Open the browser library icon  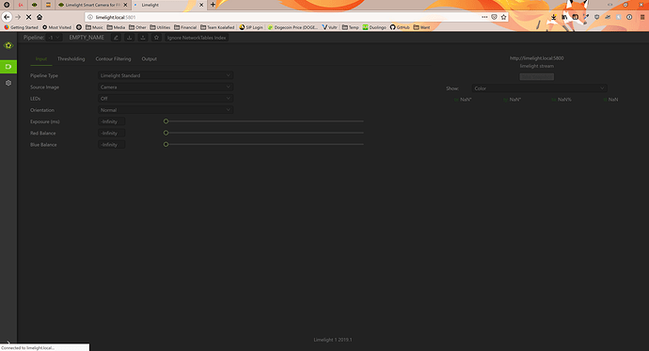[564, 17]
